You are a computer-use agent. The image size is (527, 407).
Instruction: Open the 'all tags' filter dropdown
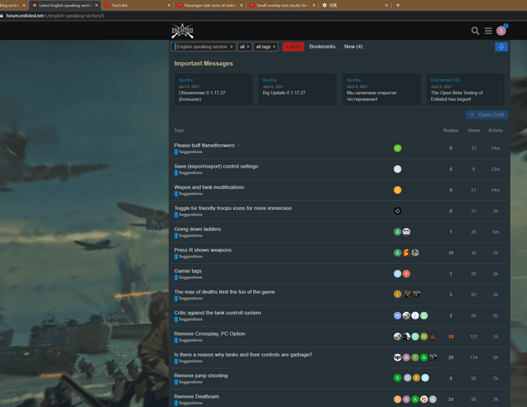tap(266, 46)
